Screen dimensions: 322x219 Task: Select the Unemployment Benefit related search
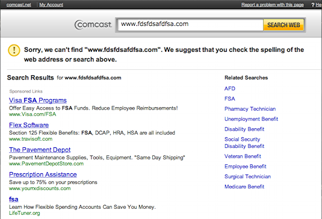(x=251, y=119)
